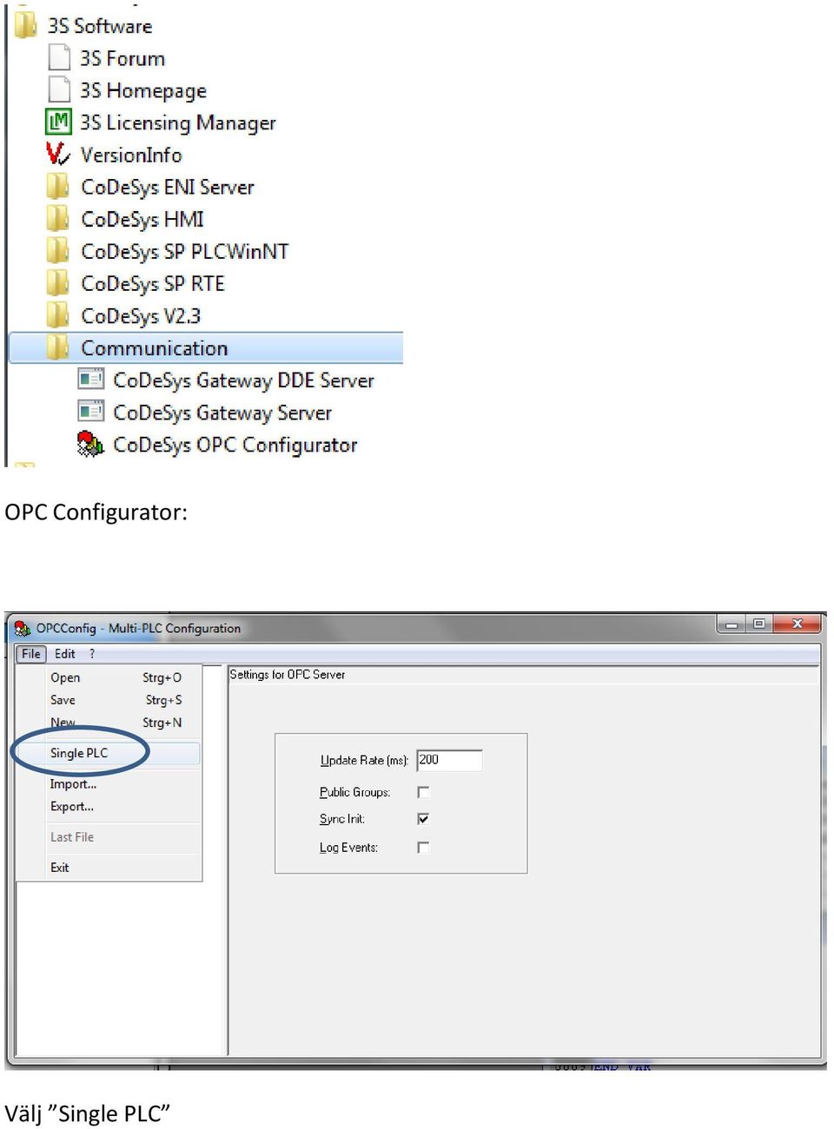Collapse the highlighted Communication folder

tap(206, 347)
